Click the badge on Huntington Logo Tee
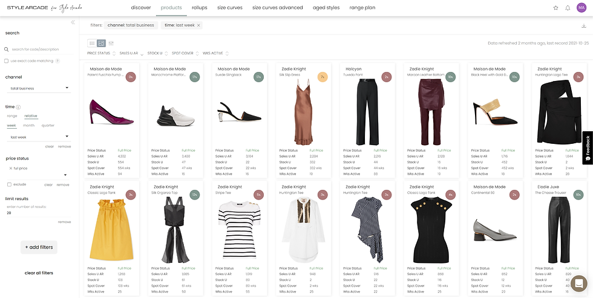This screenshot has height=298, width=593. click(x=578, y=77)
